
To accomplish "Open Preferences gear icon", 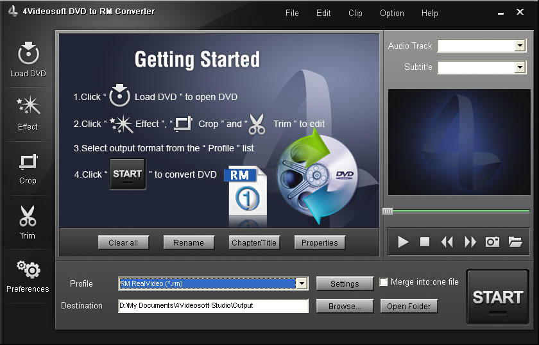I will 28,271.
